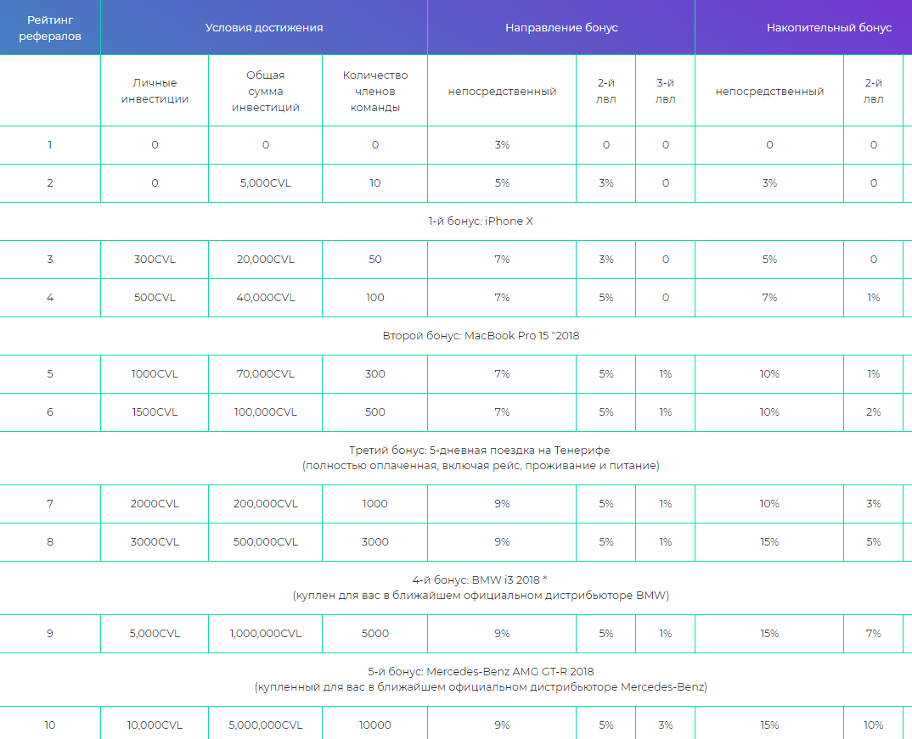Screen dimensions: 912x739
Task: Click 3-й лвл '3%' in rating row 10
Action: coord(666,725)
